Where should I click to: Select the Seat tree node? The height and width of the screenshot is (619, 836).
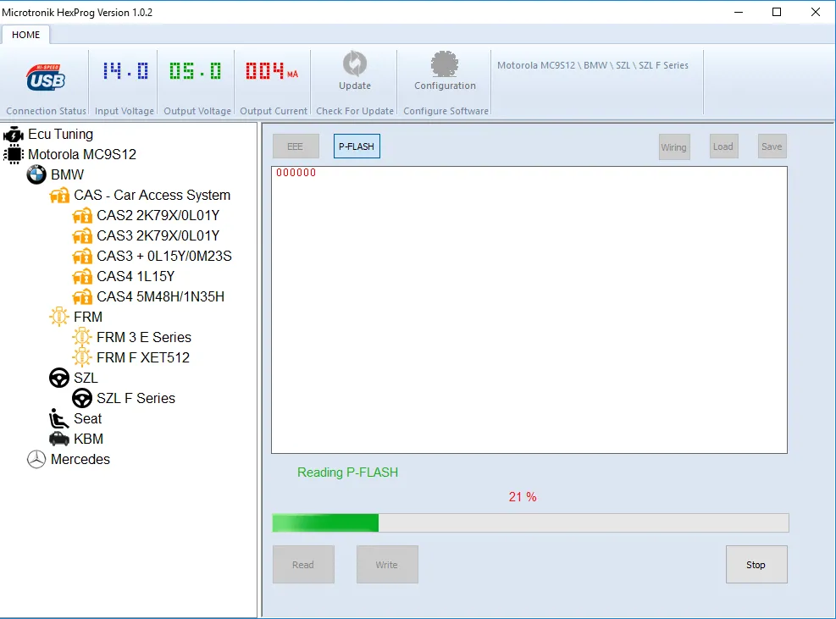point(87,418)
